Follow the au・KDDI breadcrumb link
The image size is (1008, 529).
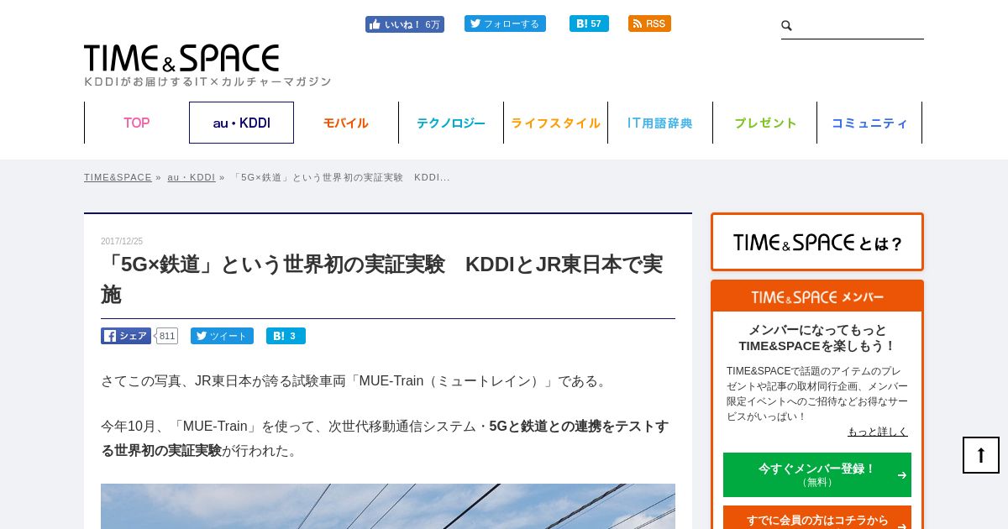[x=192, y=177]
